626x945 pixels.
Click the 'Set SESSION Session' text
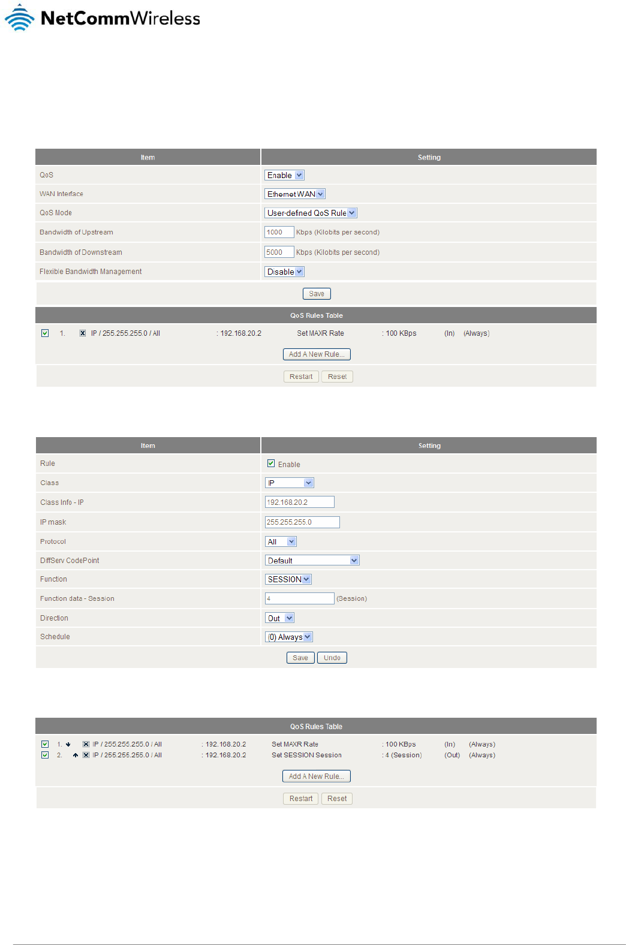pos(306,755)
